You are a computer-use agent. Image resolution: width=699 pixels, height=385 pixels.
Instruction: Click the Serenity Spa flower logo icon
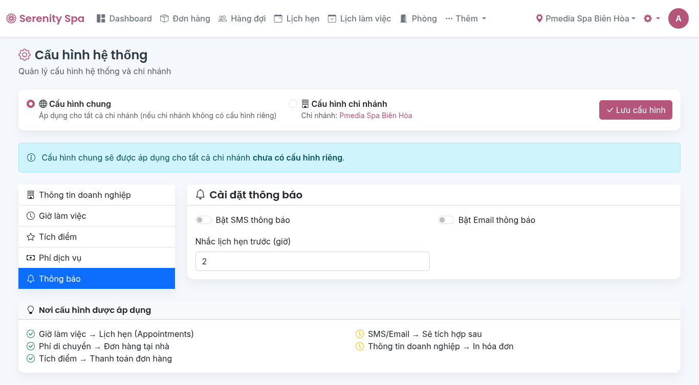pyautogui.click(x=11, y=18)
